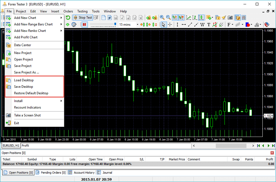Open the shapes dropdown arrow
The image size is (276, 182).
[x=251, y=25]
